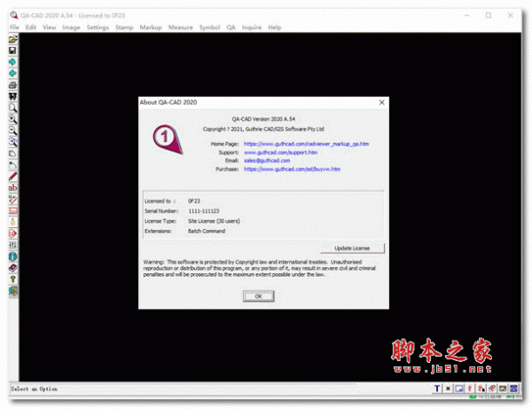The height and width of the screenshot is (409, 532).
Task: Click the Licensed to value 0F23
Action: pyautogui.click(x=194, y=201)
